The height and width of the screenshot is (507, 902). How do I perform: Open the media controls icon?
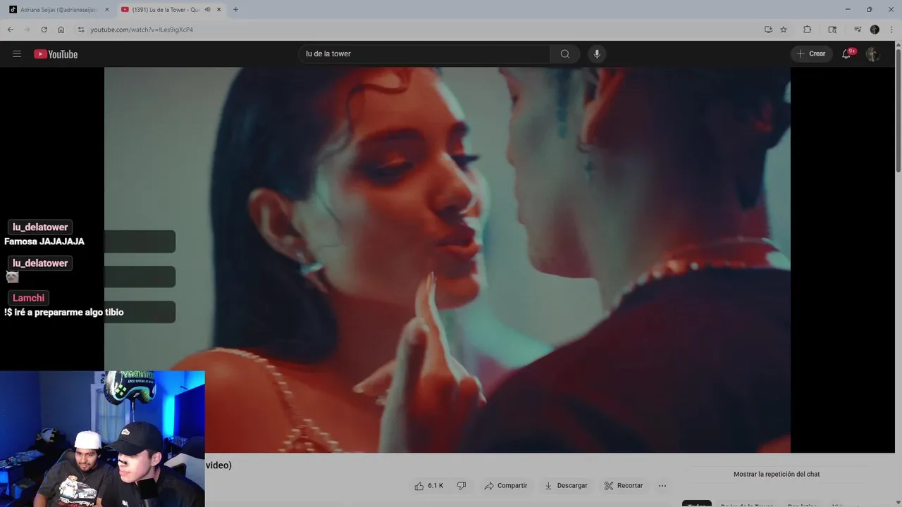pyautogui.click(x=858, y=30)
